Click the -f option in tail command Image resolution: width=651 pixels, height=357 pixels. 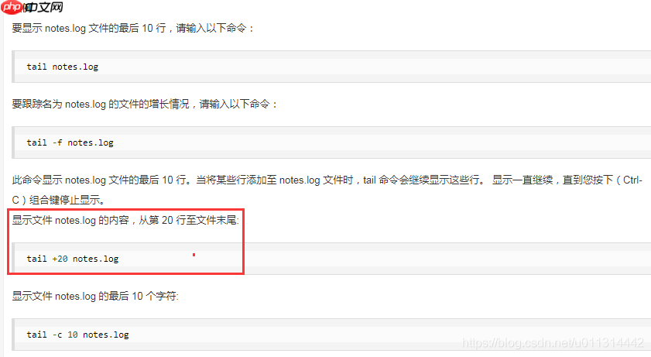pos(57,142)
